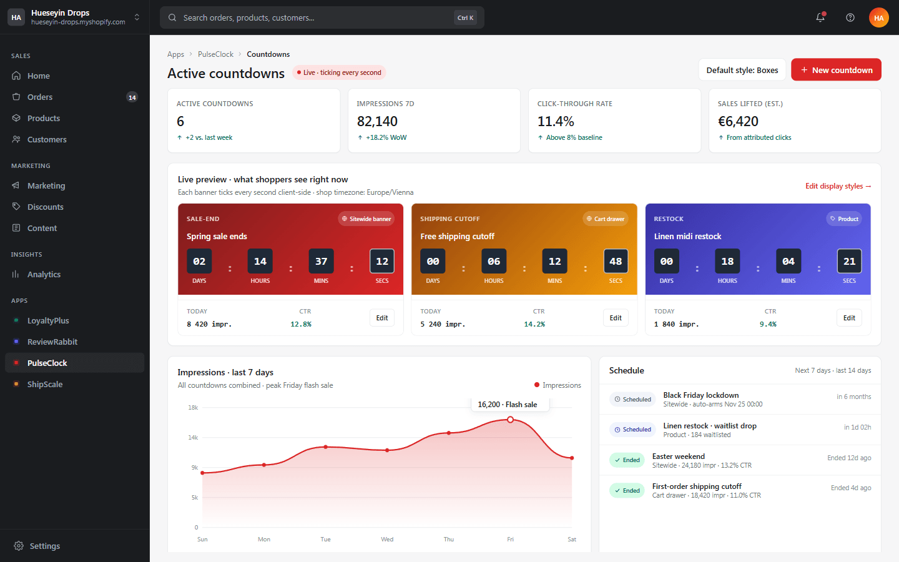Screen dimensions: 899x562
Task: Click the PulseClock red app icon
Action: 16,363
